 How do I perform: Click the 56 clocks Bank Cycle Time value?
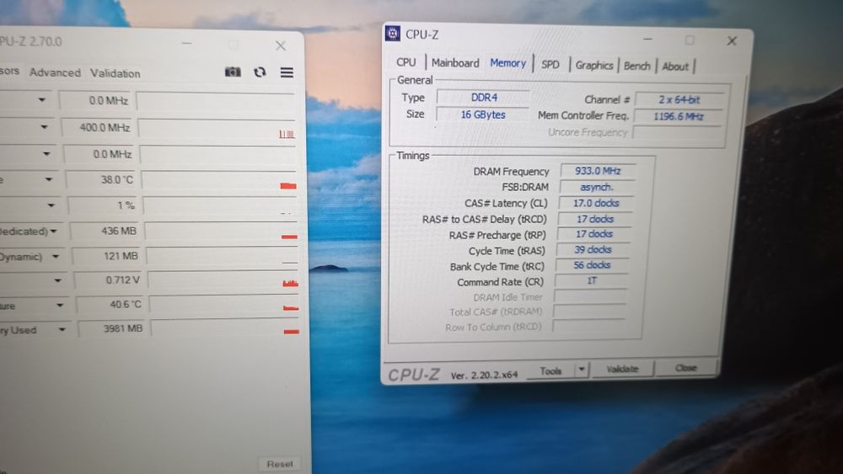pyautogui.click(x=592, y=265)
